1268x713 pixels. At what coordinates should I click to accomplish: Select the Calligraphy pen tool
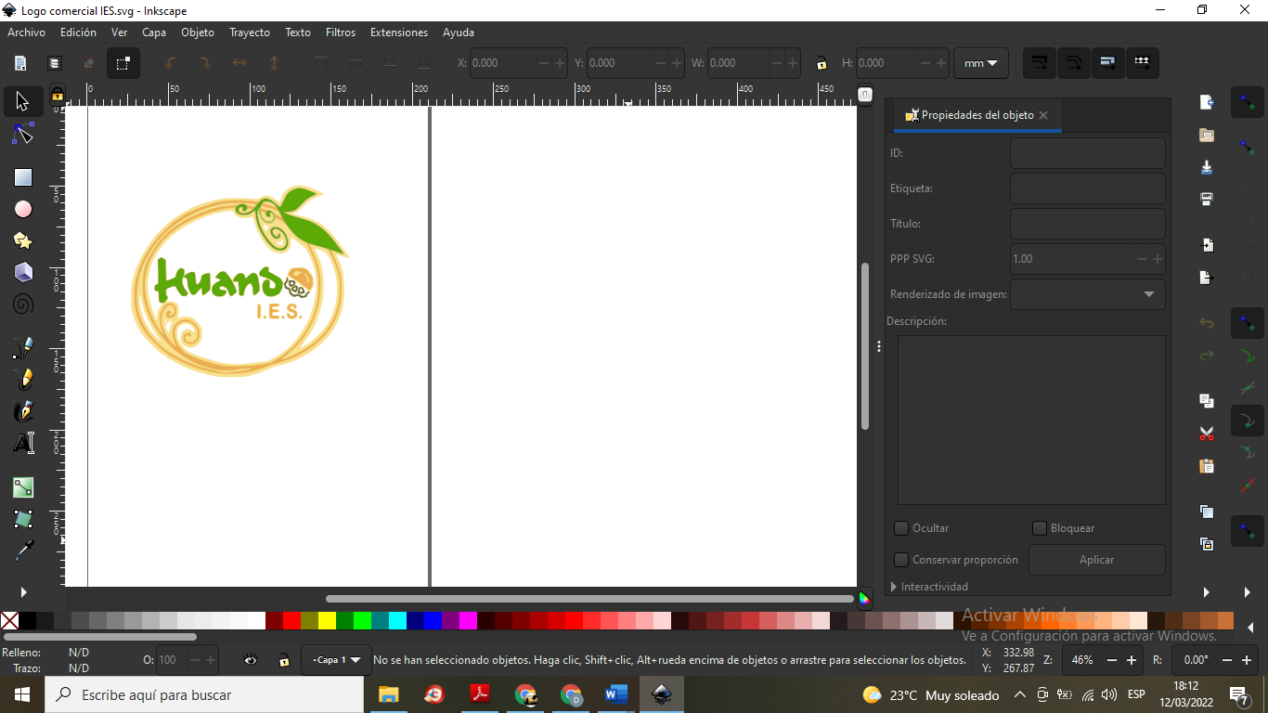[x=23, y=411]
